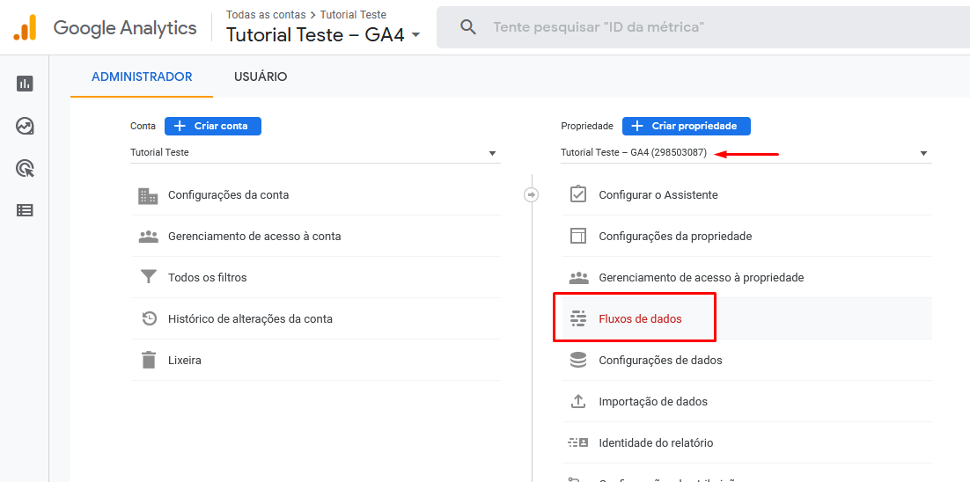The height and width of the screenshot is (482, 970).
Task: Click the Criar conta button
Action: (213, 126)
